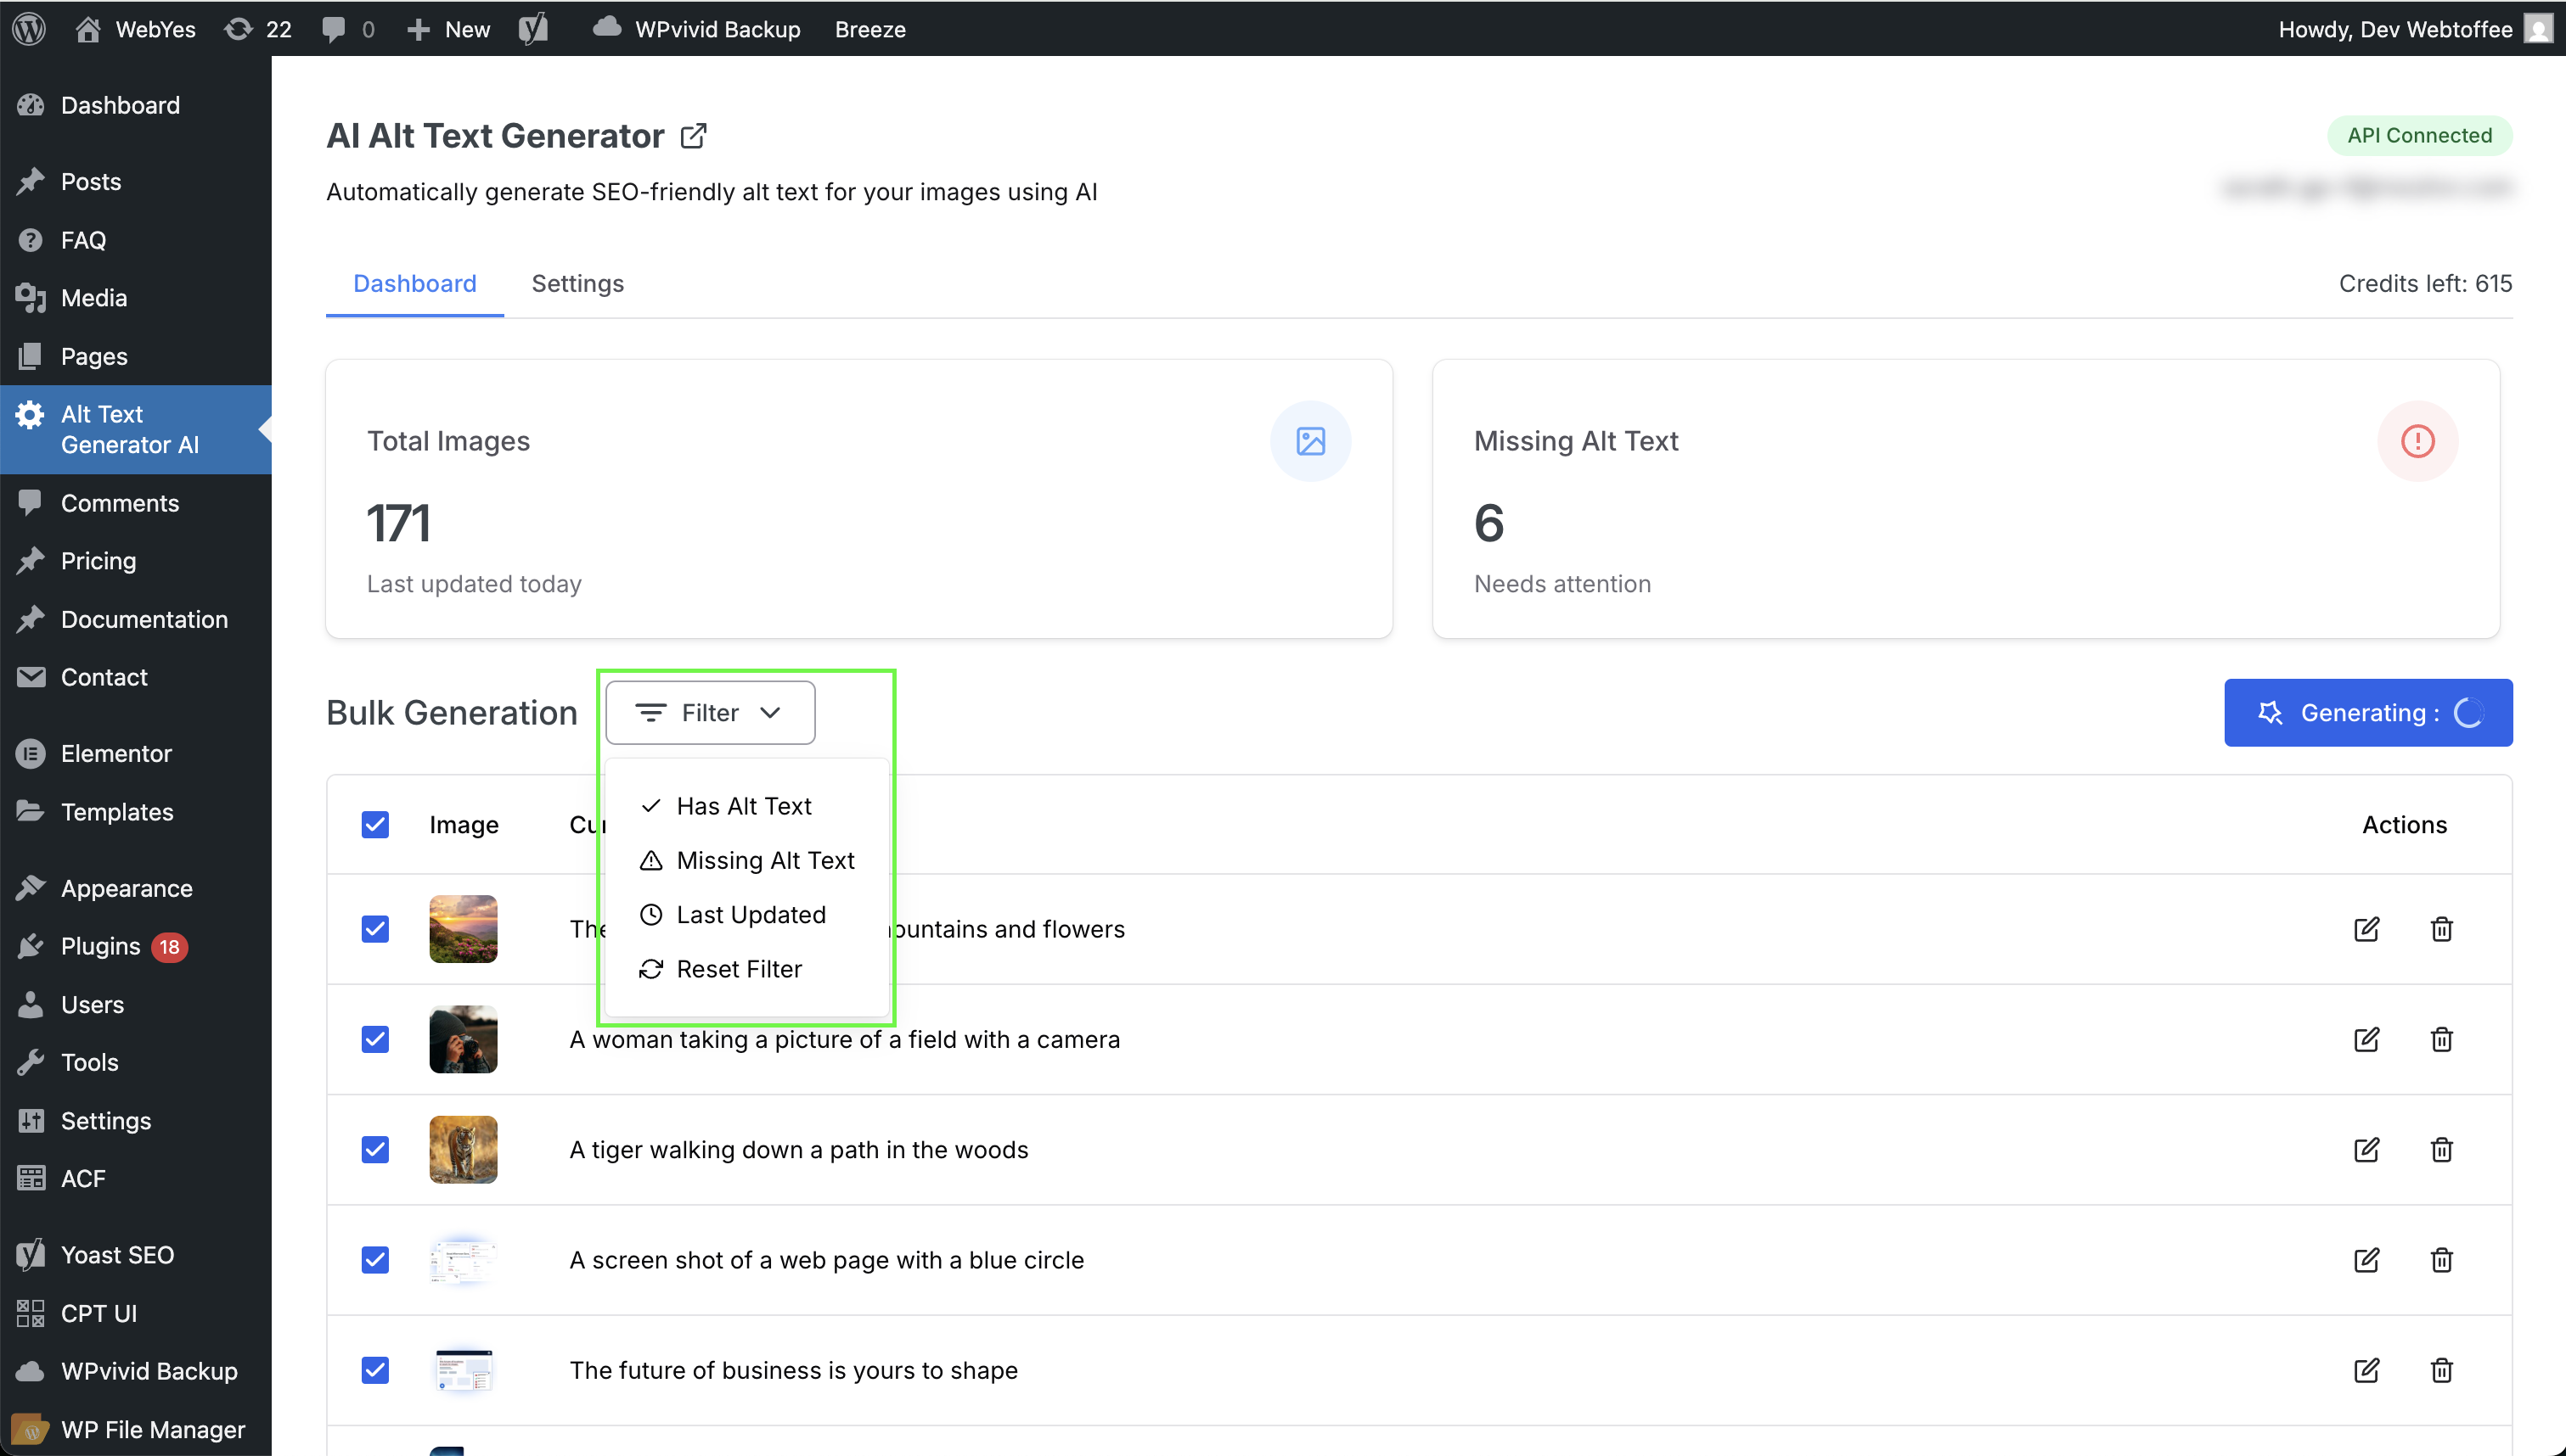
Task: Toggle the select-all checkbox in table header
Action: pos(375,825)
